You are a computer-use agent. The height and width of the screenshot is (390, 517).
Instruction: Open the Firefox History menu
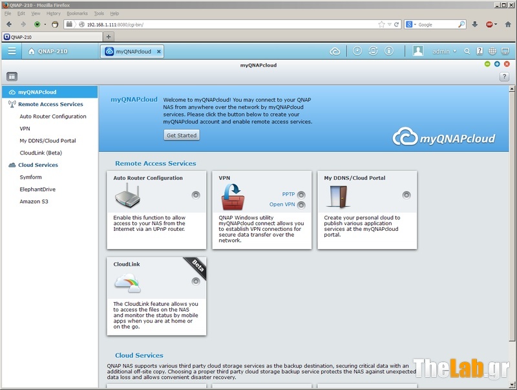[x=54, y=14]
